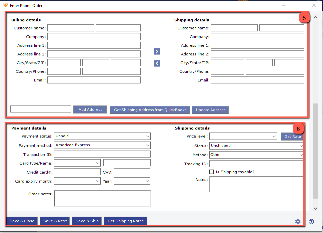This screenshot has height=233, width=323.
Task: Focus the Transaction ID field
Action: coord(102,154)
